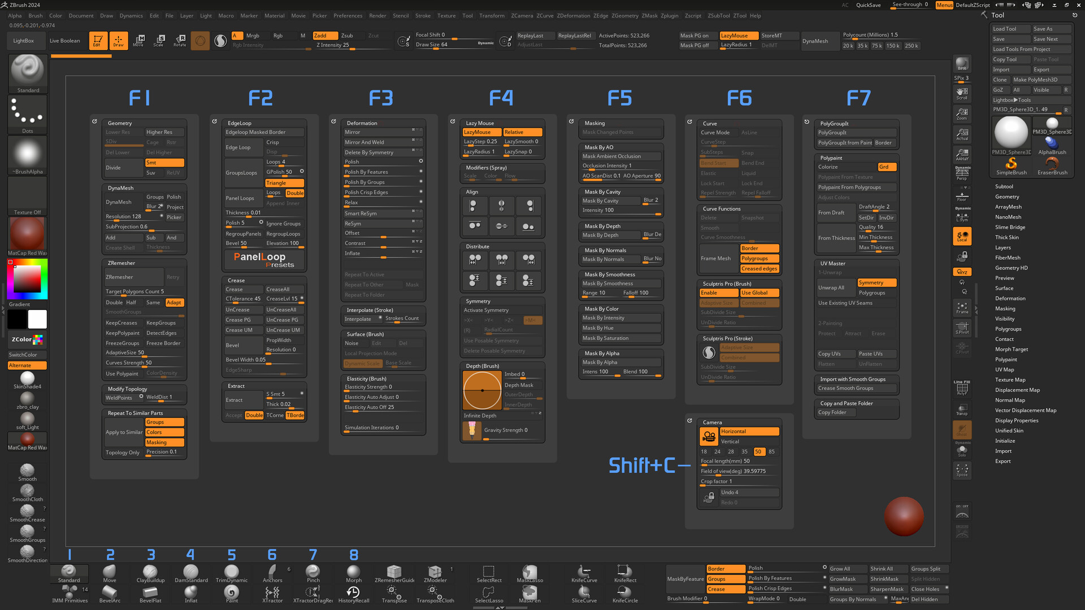Expand the Subtool palette section
This screenshot has height=610, width=1085.
(1004, 186)
